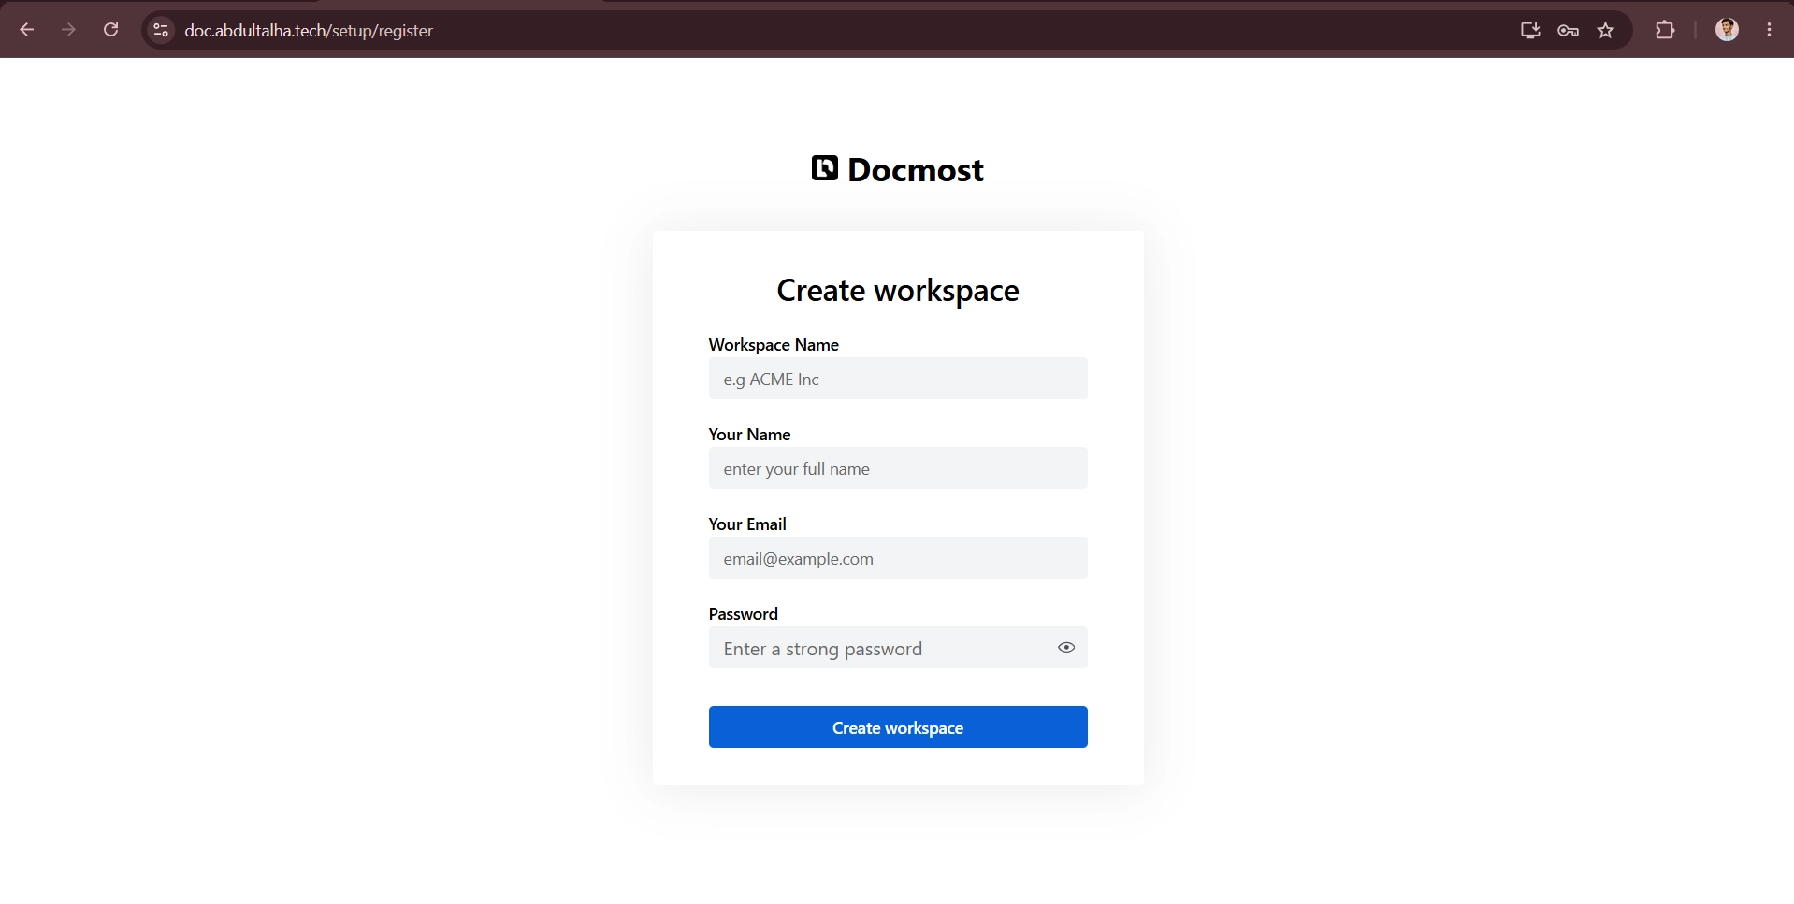This screenshot has width=1794, height=904.
Task: Open site information icon in address bar
Action: [161, 30]
